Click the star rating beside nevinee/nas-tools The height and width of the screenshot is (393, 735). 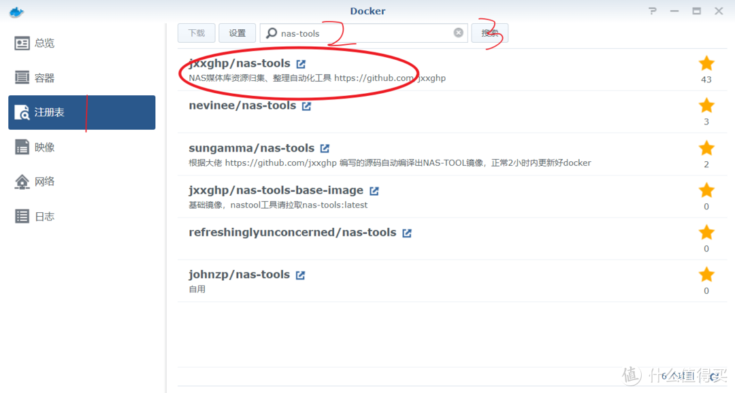(706, 105)
